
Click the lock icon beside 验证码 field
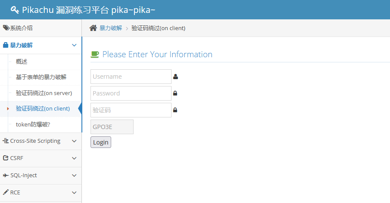[175, 110]
